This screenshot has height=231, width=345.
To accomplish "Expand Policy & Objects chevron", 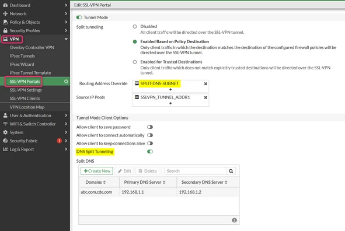I will 66,22.
